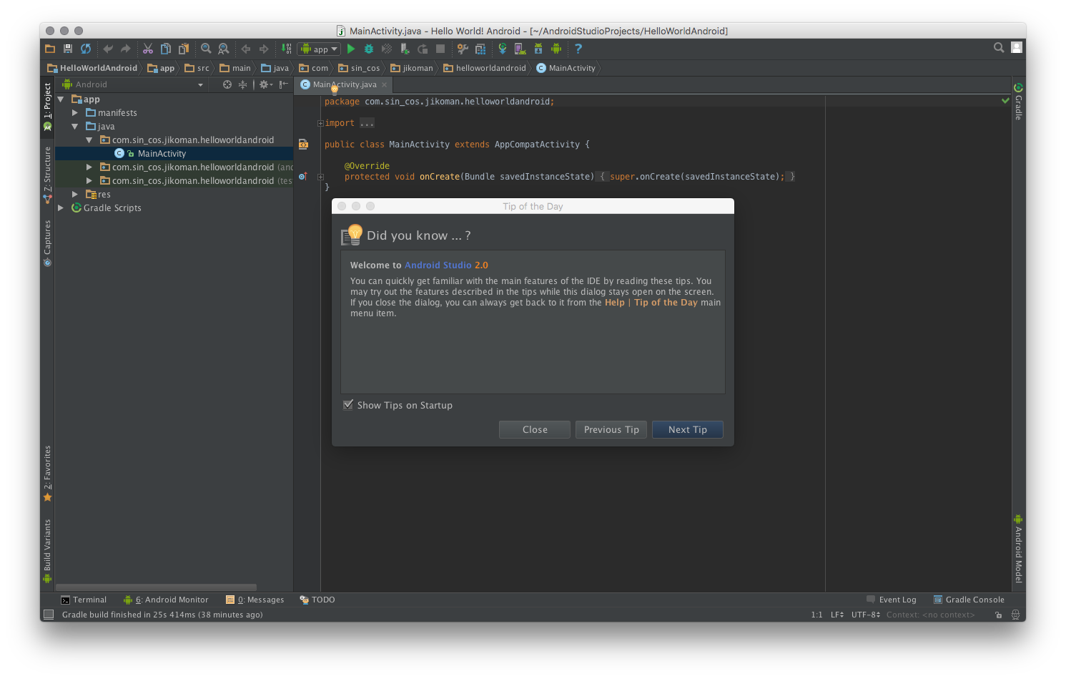Click the Search Everywhere magnifier icon
Screen dimensions: 1066x679
999,48
